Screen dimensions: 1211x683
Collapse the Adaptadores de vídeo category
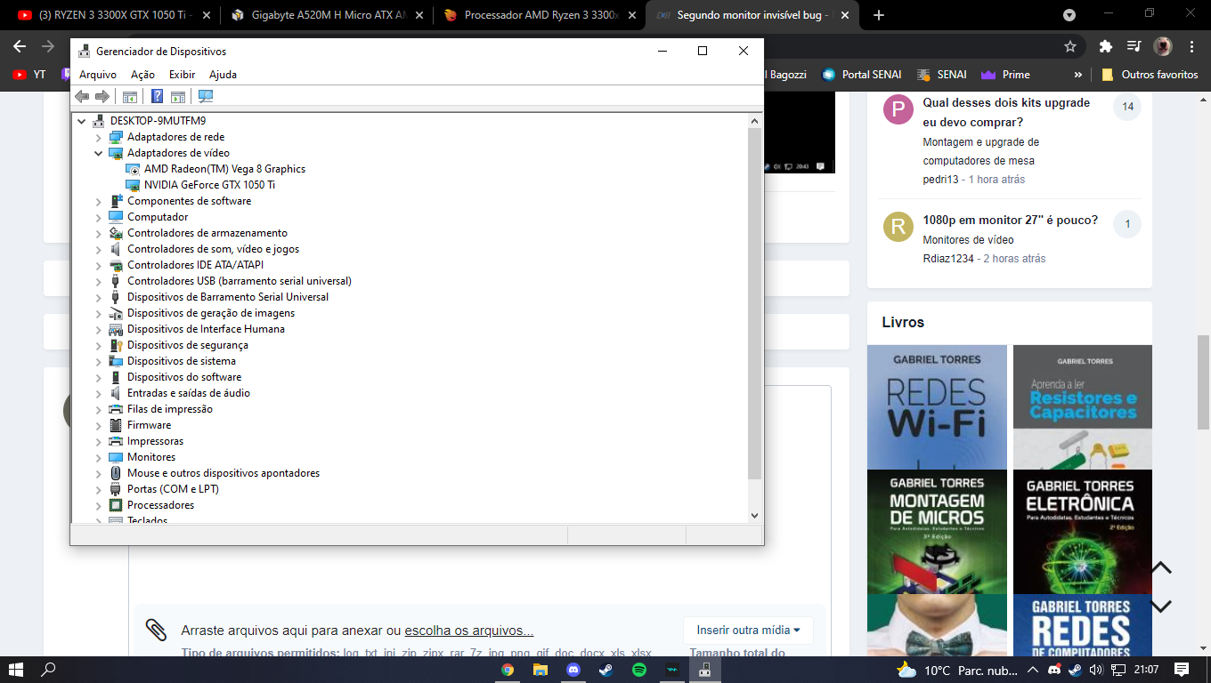click(99, 153)
